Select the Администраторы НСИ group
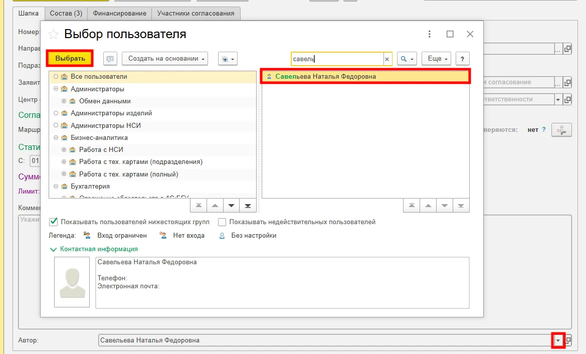Viewport: 586px width, 354px height. tap(152, 125)
